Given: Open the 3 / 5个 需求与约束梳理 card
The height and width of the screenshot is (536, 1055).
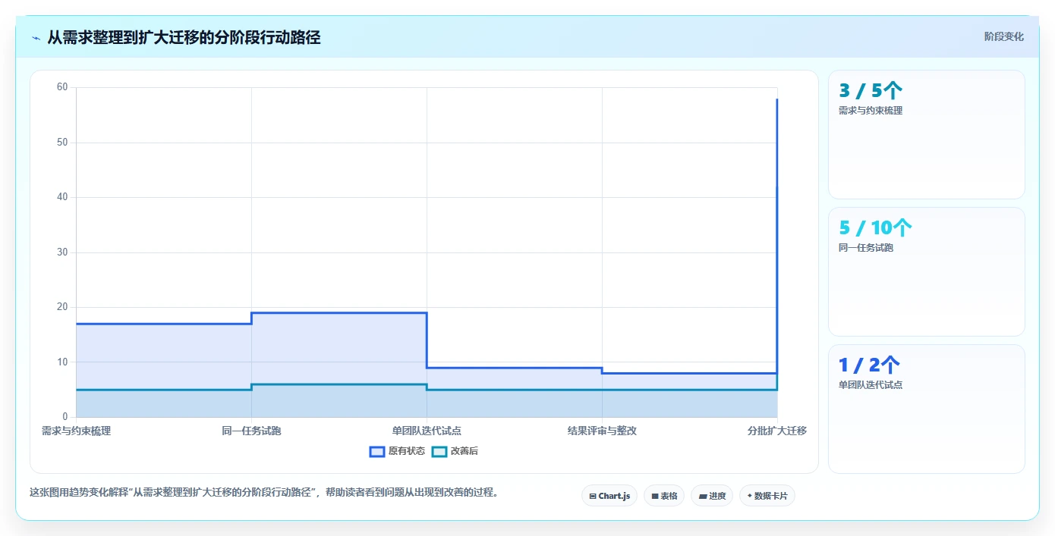Looking at the screenshot, I should (x=926, y=134).
